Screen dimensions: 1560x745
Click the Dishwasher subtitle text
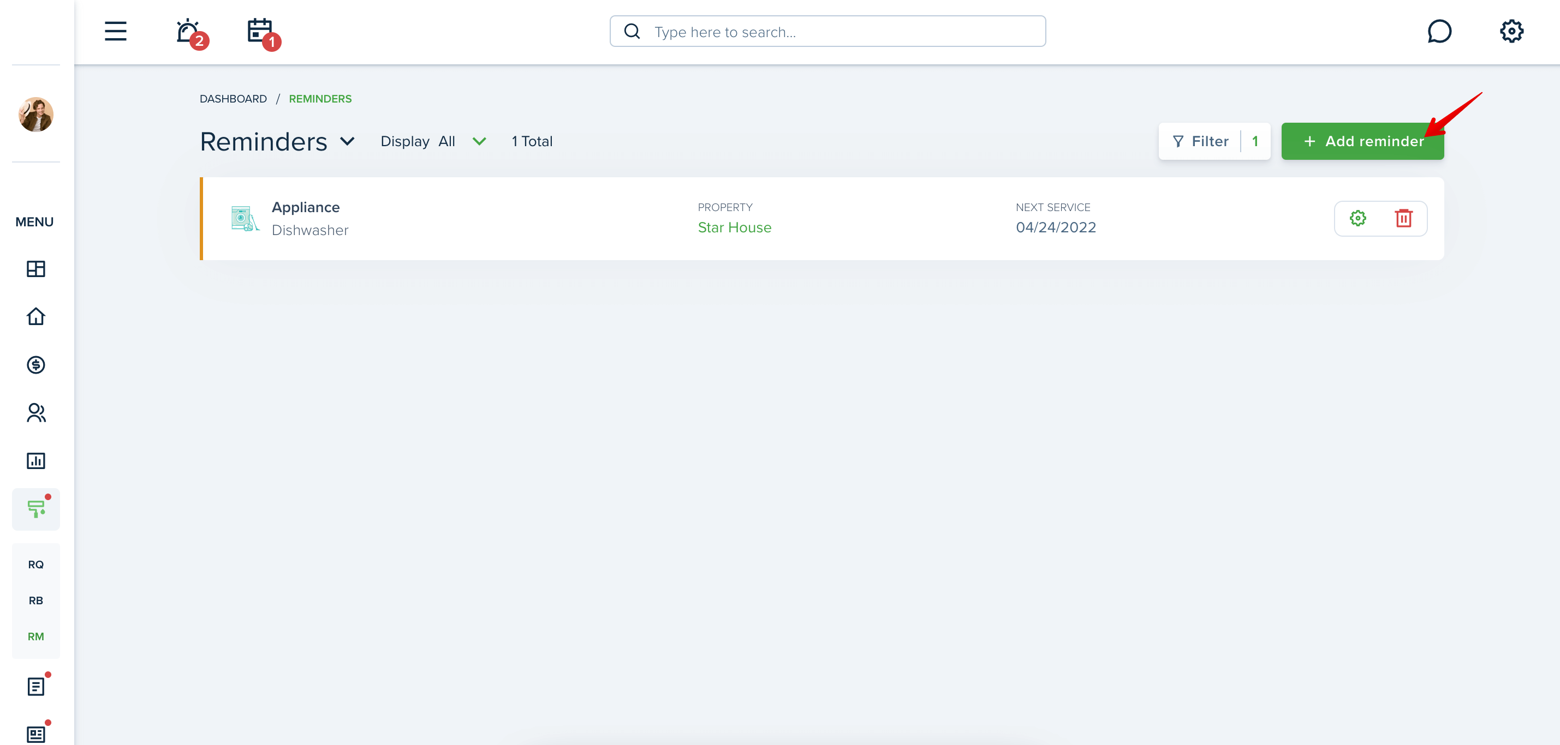tap(309, 230)
